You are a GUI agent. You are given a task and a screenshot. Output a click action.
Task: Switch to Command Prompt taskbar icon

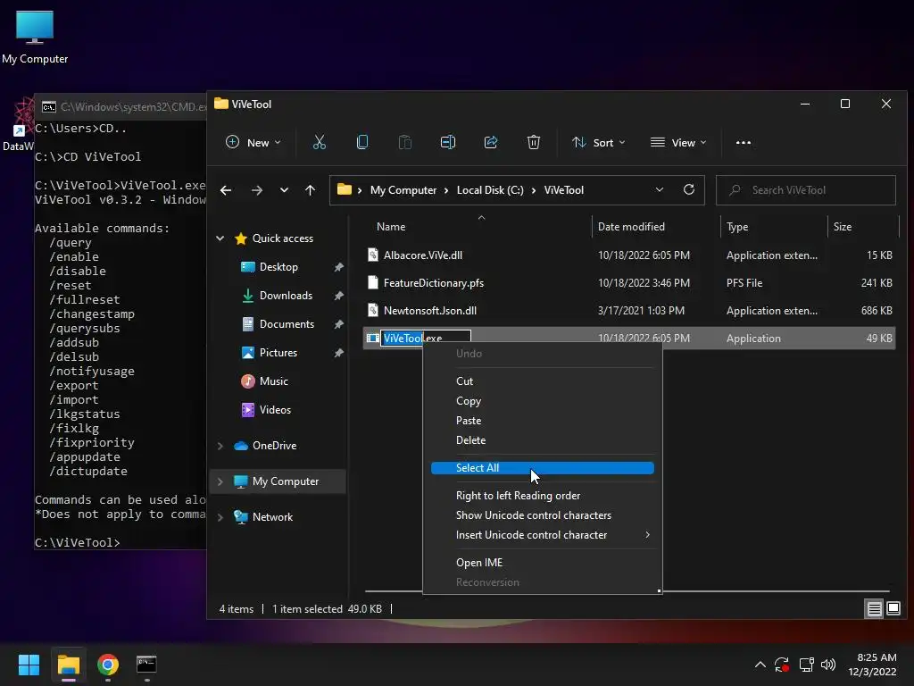coord(146,665)
